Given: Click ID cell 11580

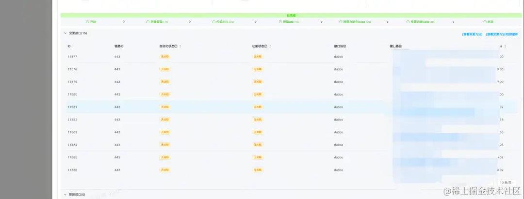Looking at the screenshot, I should pos(72,94).
